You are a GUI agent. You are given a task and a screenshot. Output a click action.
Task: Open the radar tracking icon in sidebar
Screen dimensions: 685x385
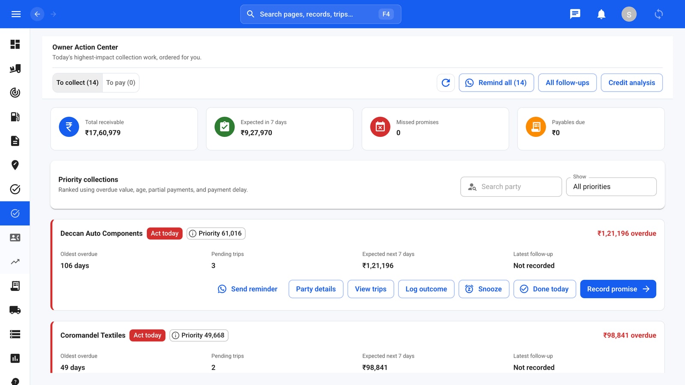point(15,92)
